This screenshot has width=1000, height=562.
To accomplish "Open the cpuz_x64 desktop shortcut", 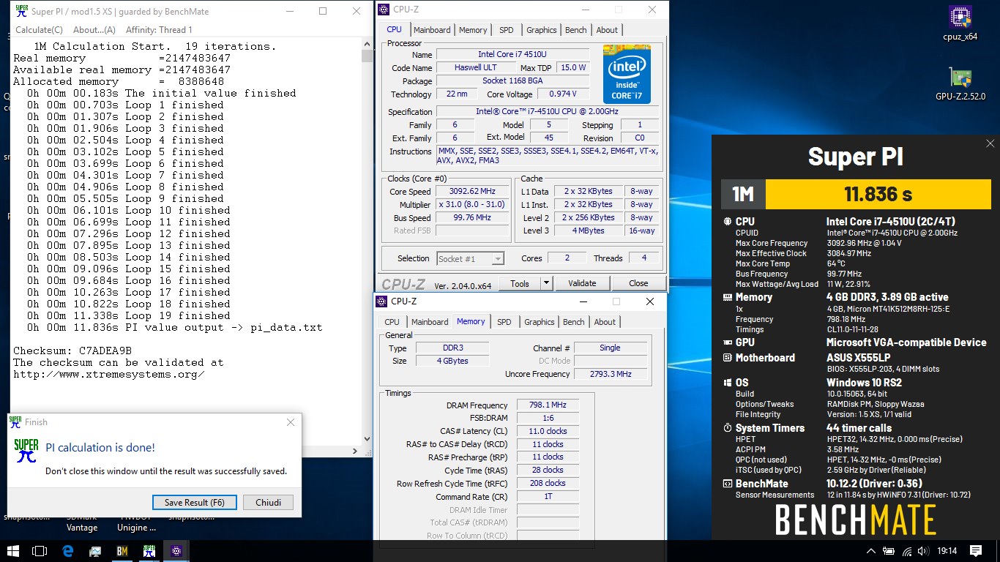I will point(960,23).
